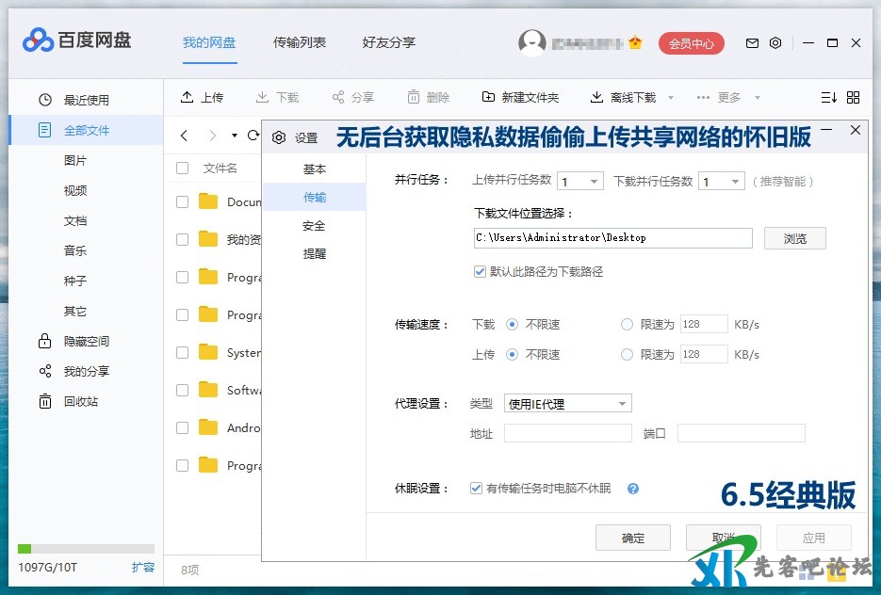The image size is (881, 595).
Task: Click the browse (浏览) button
Action: [x=794, y=238]
